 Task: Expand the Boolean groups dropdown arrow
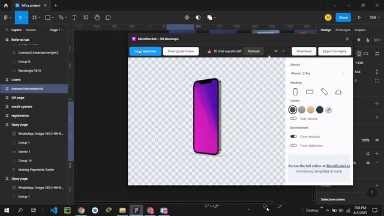pyautogui.click(x=215, y=17)
